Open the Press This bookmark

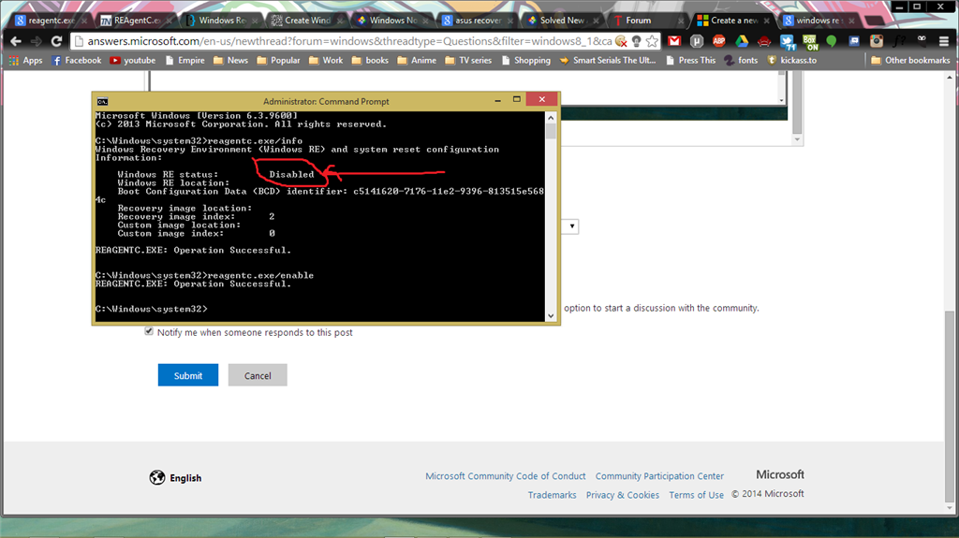pos(690,60)
